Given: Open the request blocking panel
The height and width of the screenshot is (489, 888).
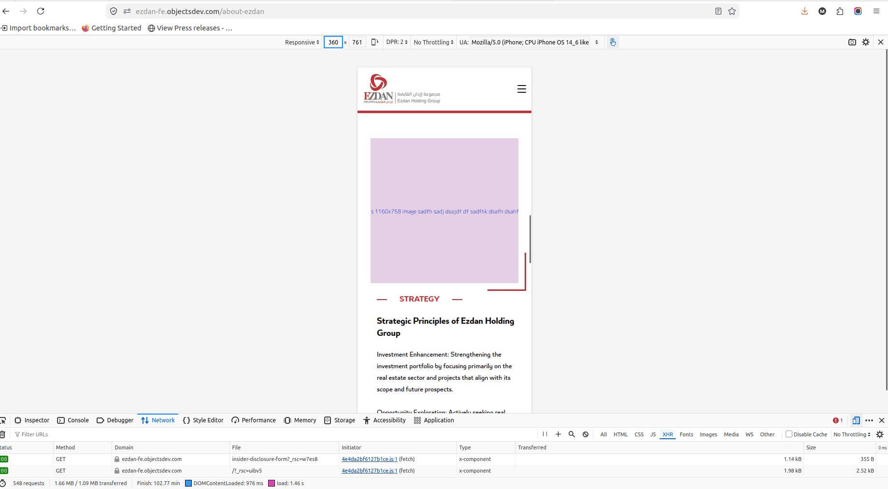Looking at the screenshot, I should click(586, 434).
